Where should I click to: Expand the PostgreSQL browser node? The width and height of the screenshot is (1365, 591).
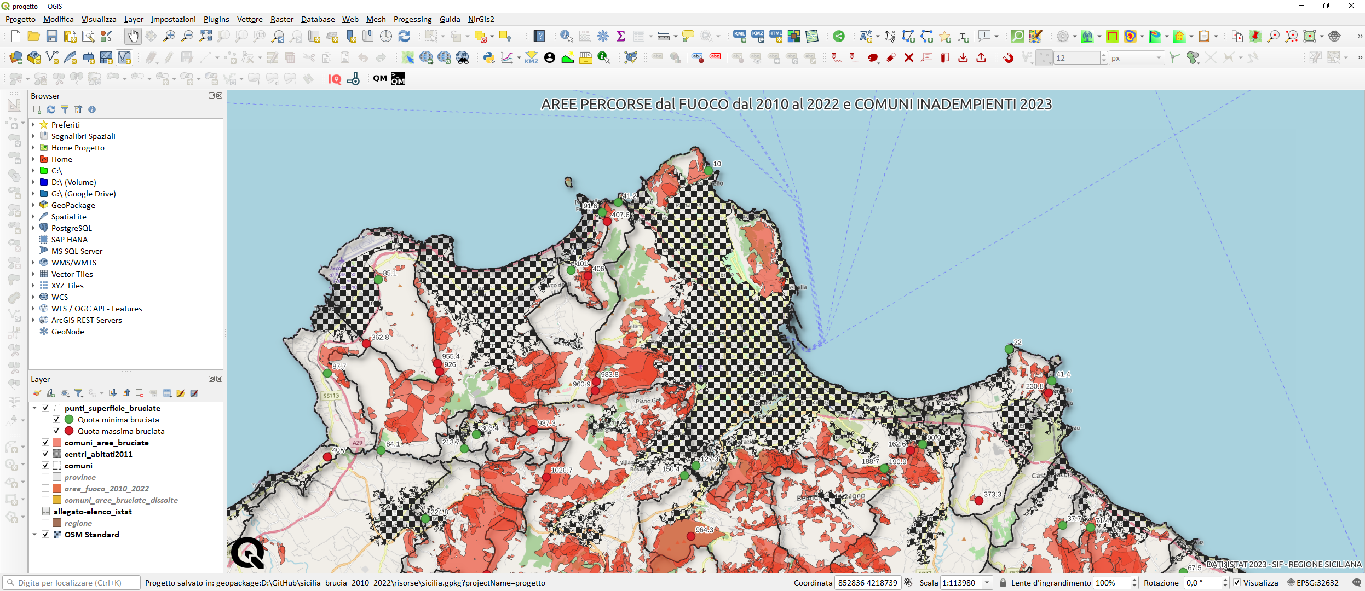33,228
